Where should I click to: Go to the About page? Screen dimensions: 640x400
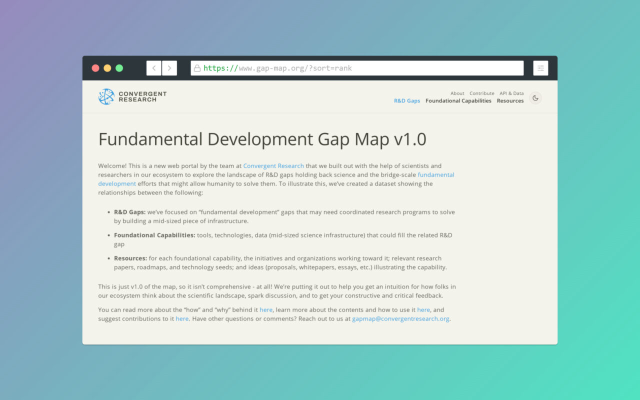[457, 93]
